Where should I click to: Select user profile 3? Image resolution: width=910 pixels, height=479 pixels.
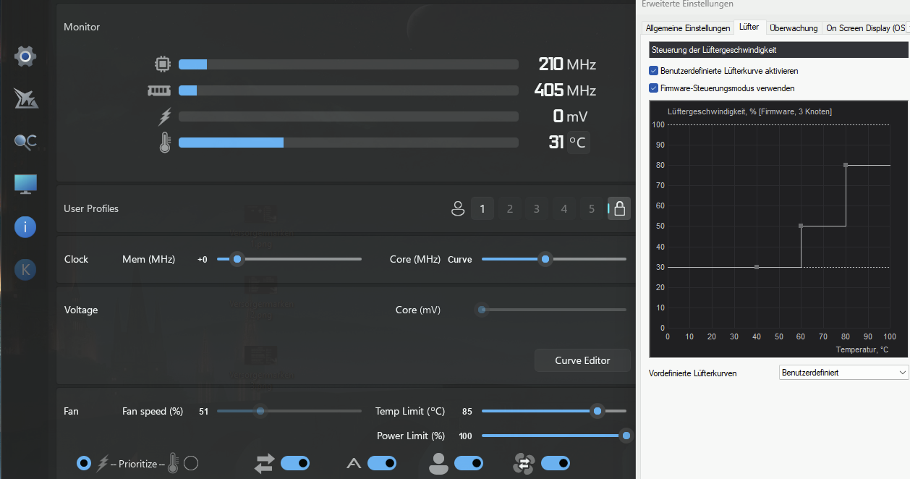(x=537, y=209)
